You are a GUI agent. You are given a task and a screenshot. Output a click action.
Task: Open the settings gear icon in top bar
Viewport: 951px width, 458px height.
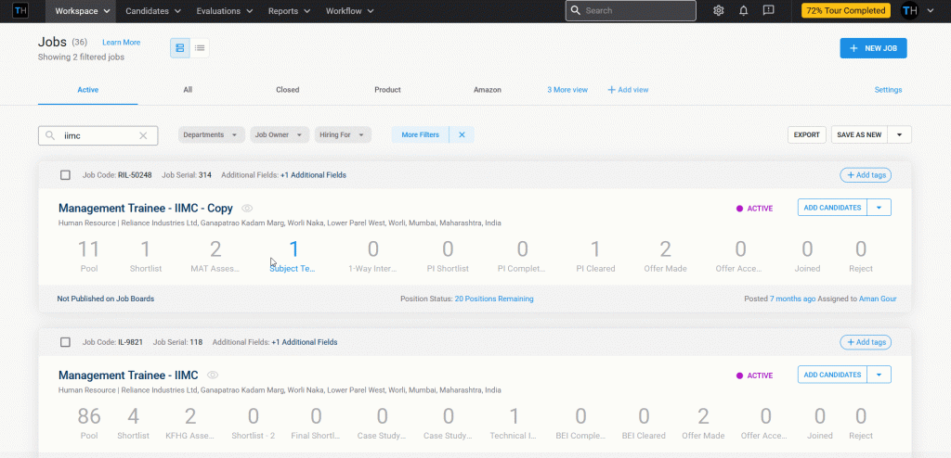point(719,11)
